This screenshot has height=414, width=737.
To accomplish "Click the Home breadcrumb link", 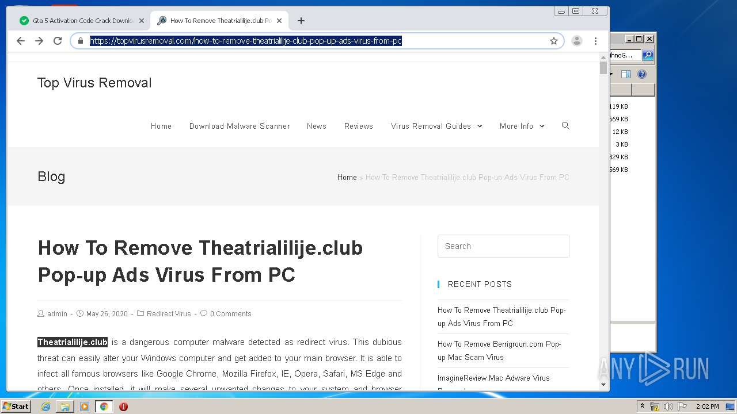I will (x=347, y=177).
